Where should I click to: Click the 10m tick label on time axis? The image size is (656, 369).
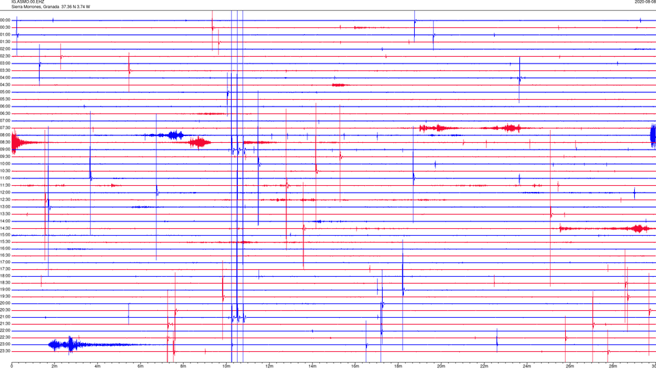[226, 366]
